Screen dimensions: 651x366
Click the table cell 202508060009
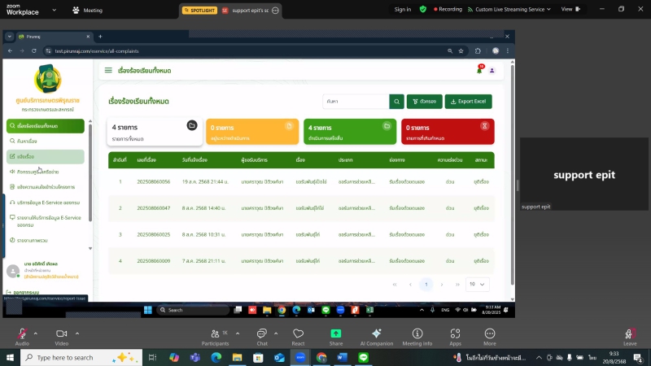coord(154,261)
